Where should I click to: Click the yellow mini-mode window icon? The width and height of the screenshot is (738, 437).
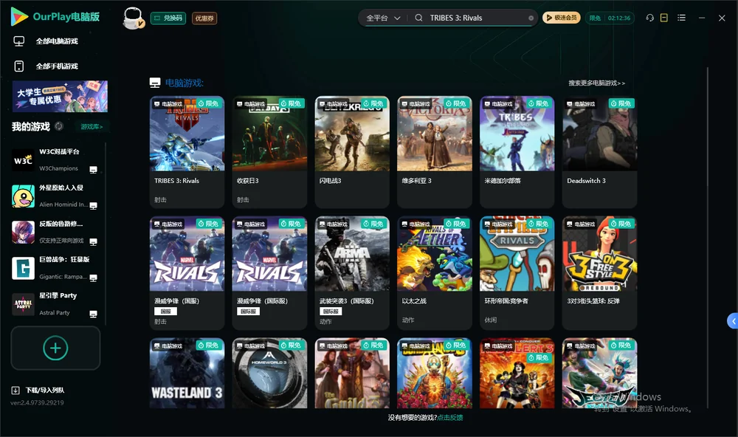pos(664,18)
